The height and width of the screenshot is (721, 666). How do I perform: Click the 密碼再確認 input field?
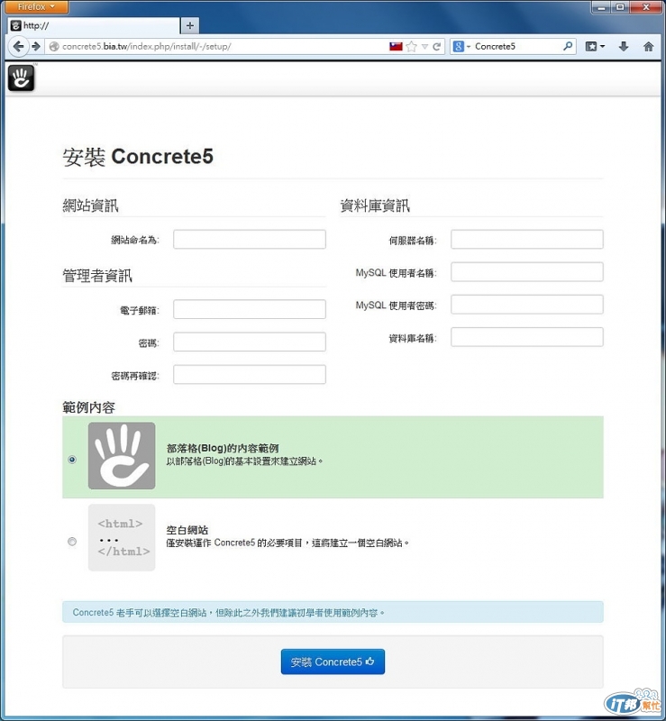point(250,375)
